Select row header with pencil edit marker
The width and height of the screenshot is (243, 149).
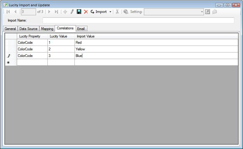11,56
